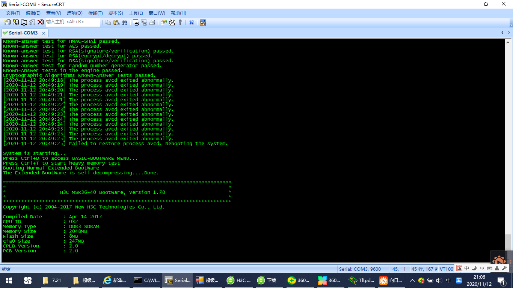Viewport: 513px width, 288px height.
Task: Open Session Options toolbar icon
Action: [x=164, y=22]
